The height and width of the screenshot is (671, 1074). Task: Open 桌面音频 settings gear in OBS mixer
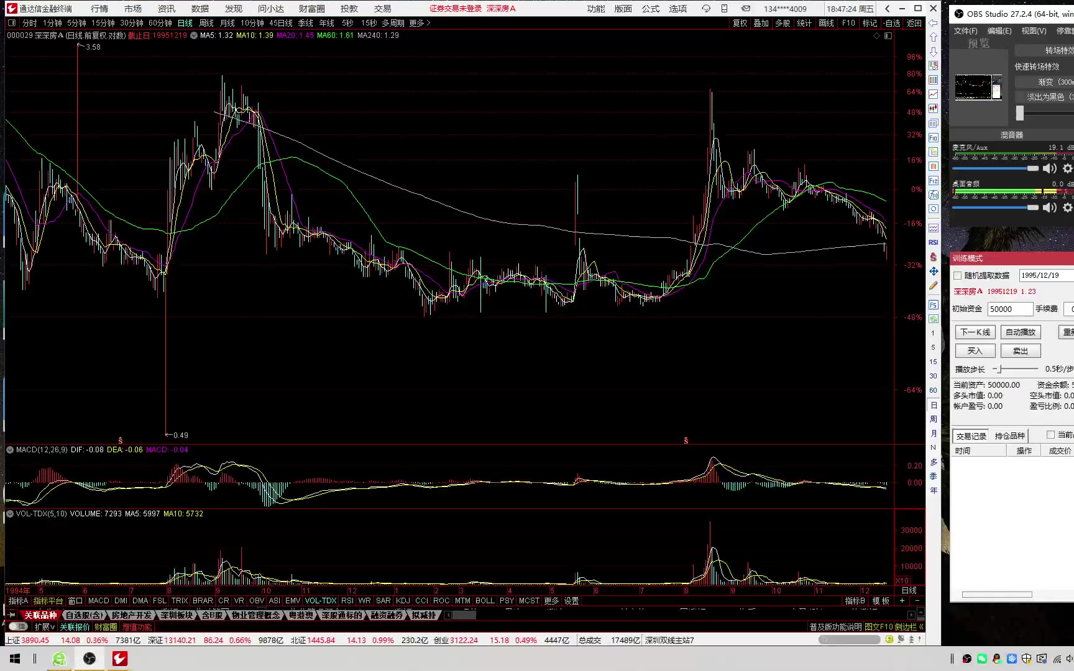click(x=1067, y=208)
